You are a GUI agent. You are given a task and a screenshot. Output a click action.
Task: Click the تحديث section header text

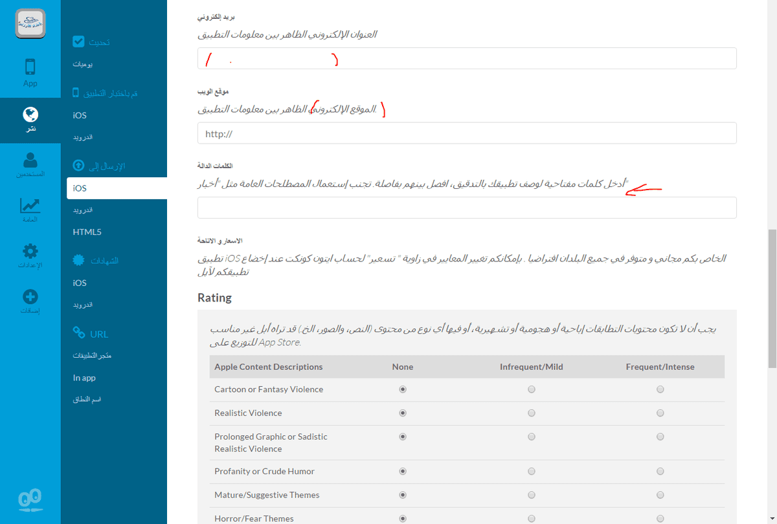coord(100,42)
